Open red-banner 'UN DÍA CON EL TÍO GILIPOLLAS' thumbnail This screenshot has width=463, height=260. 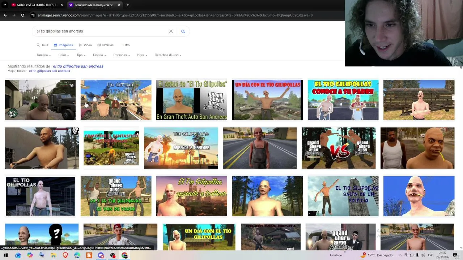pyautogui.click(x=267, y=100)
